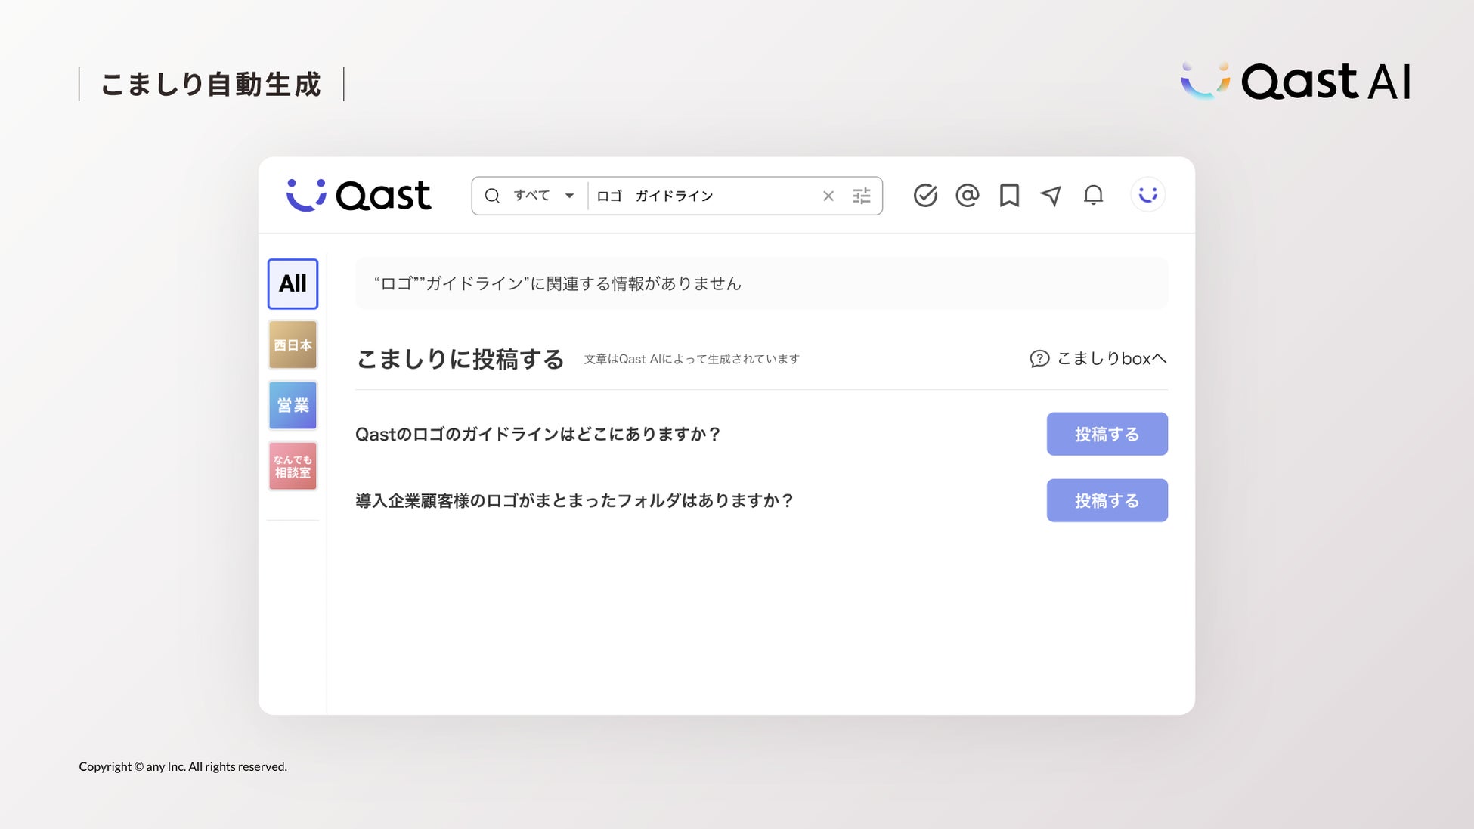1474x829 pixels.
Task: Click the magnifier search icon
Action: click(x=492, y=196)
